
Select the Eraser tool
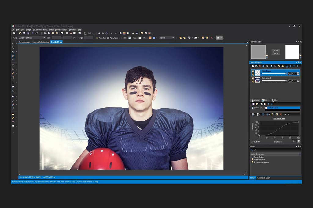click(x=13, y=105)
